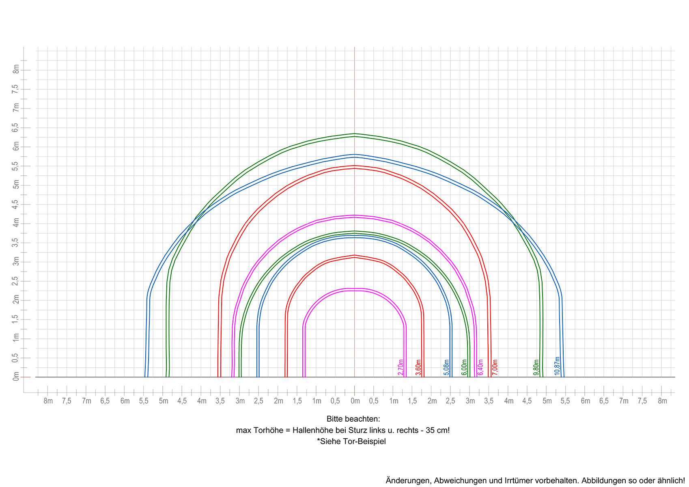Click "7m" on the vertical axis
689x487 pixels.
[x=16, y=108]
